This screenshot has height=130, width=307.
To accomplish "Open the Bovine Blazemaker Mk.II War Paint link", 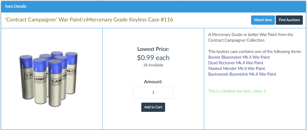I will [239, 57].
